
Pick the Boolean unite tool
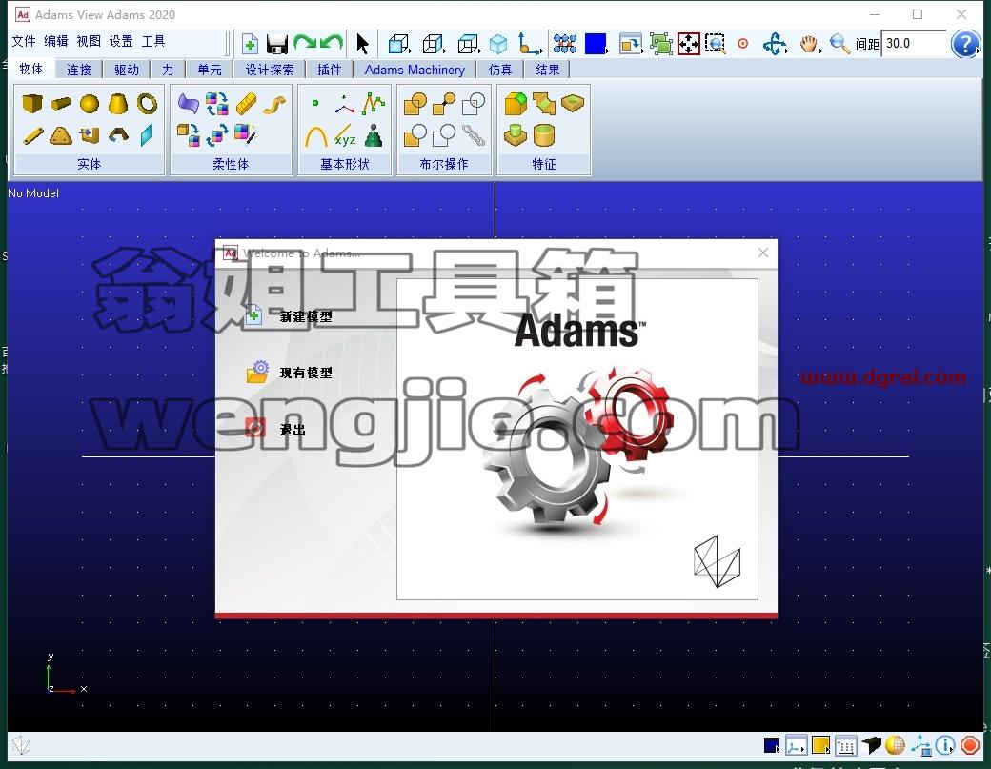pos(415,104)
